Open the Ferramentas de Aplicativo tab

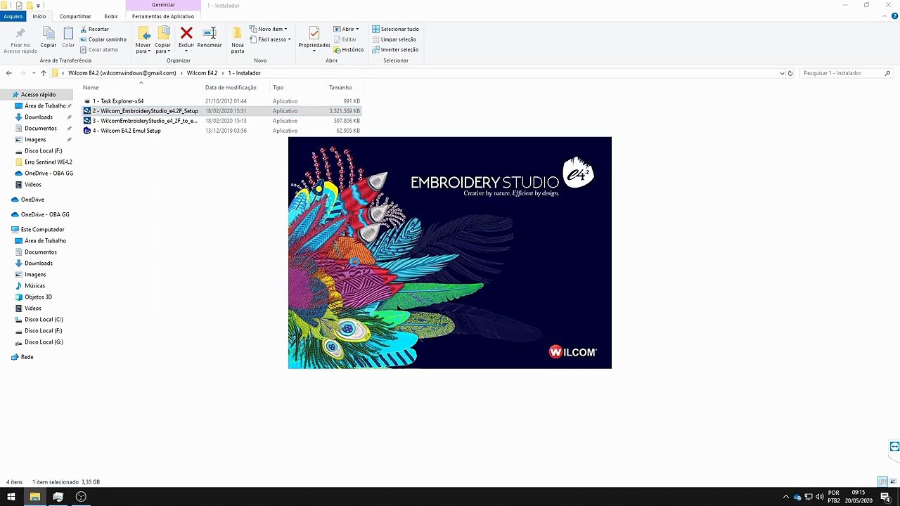click(163, 16)
